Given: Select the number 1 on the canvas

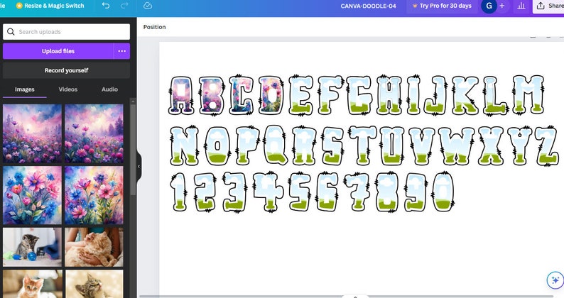Looking at the screenshot, I should click(179, 192).
